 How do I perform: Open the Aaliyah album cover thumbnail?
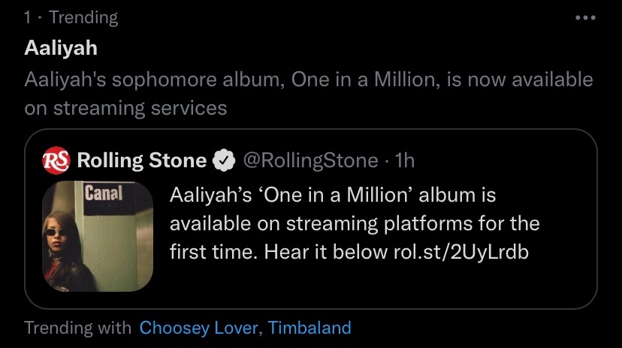coord(97,235)
